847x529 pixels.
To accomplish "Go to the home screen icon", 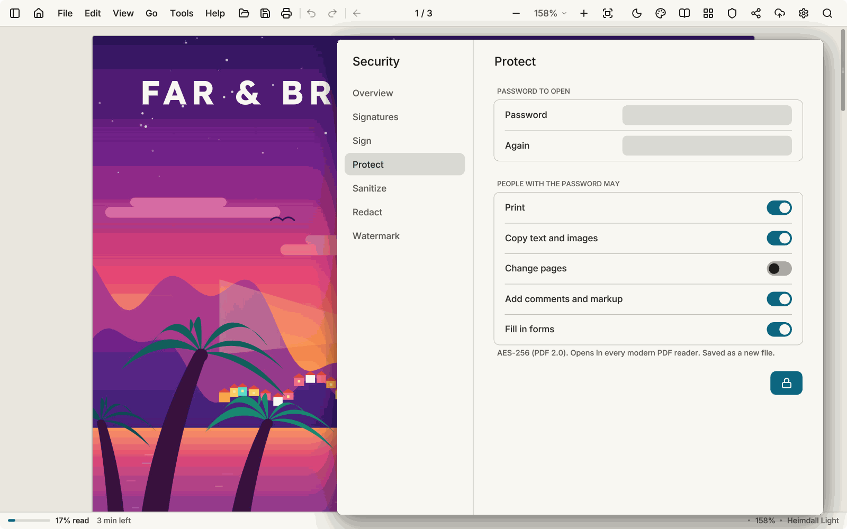I will tap(39, 13).
